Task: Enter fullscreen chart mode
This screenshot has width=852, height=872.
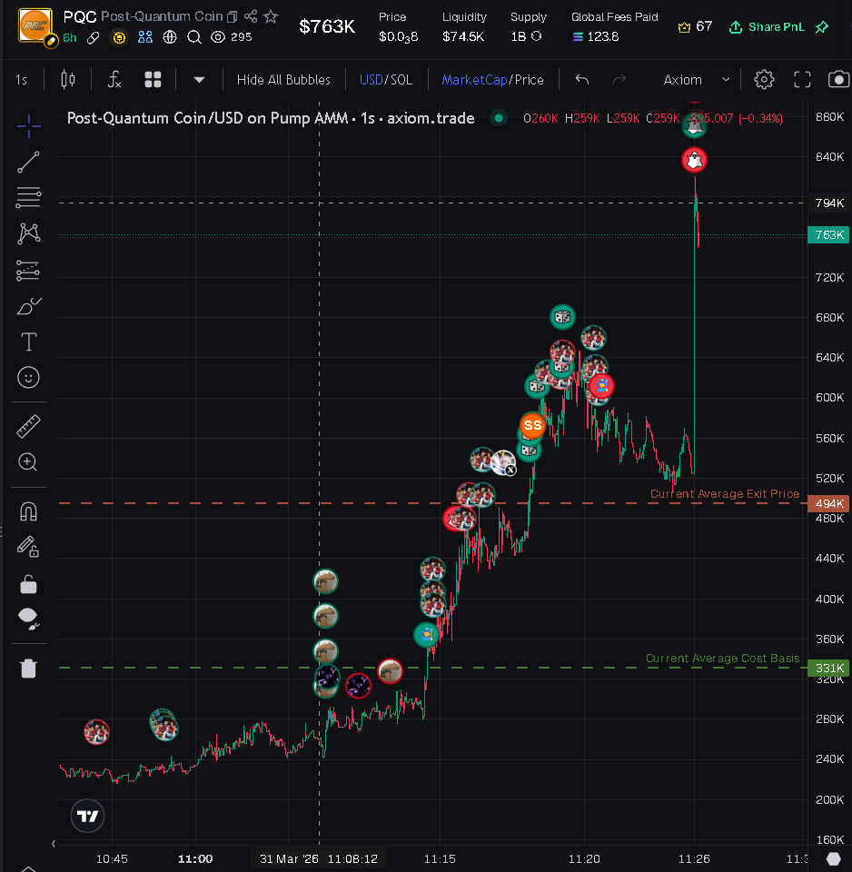Action: click(x=802, y=80)
